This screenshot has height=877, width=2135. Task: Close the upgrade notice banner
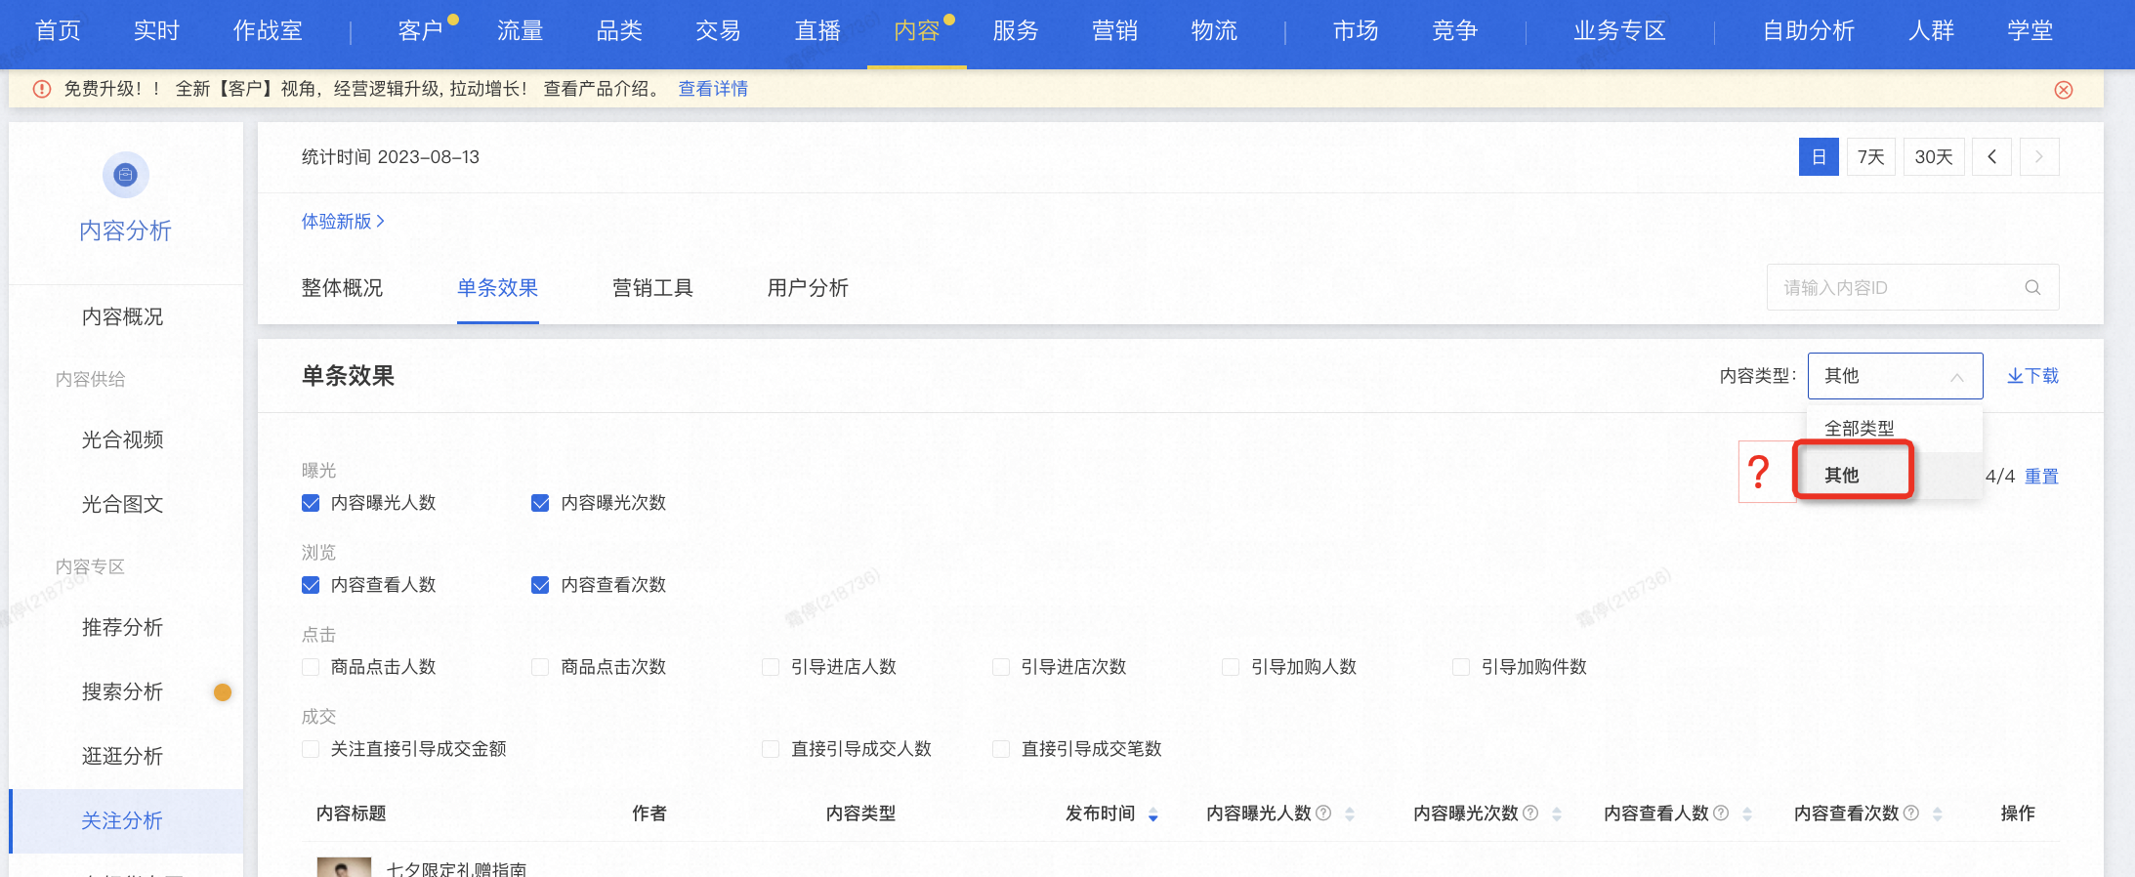coord(2064,90)
